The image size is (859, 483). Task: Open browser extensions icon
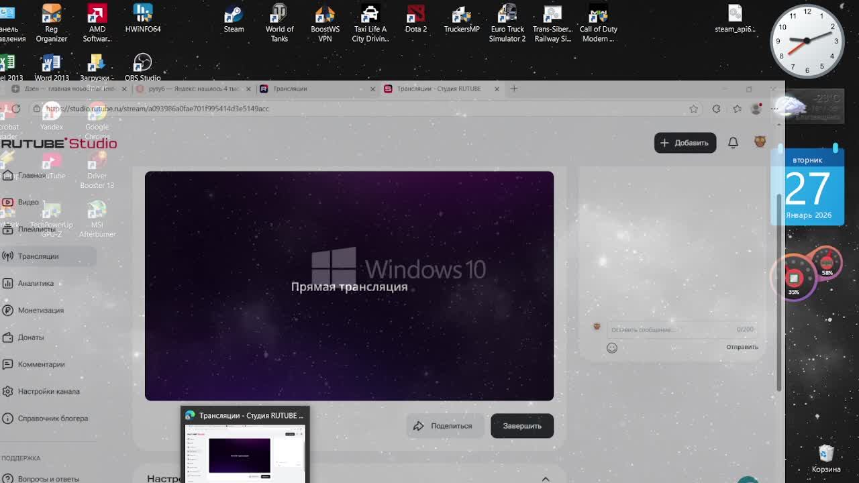click(x=716, y=109)
